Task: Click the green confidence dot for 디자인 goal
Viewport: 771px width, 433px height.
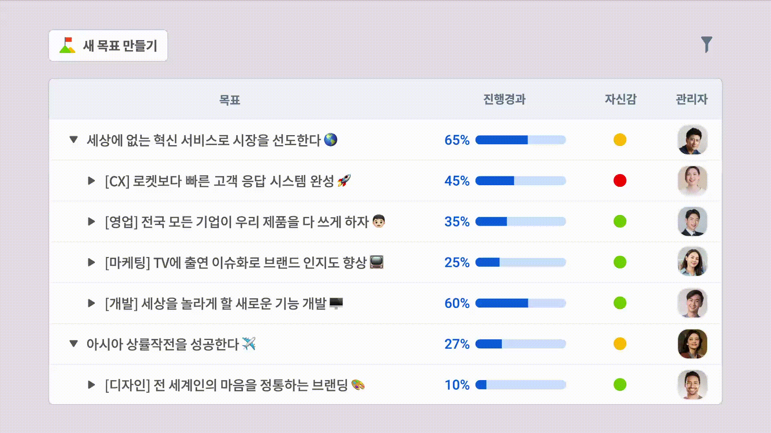Action: click(620, 384)
